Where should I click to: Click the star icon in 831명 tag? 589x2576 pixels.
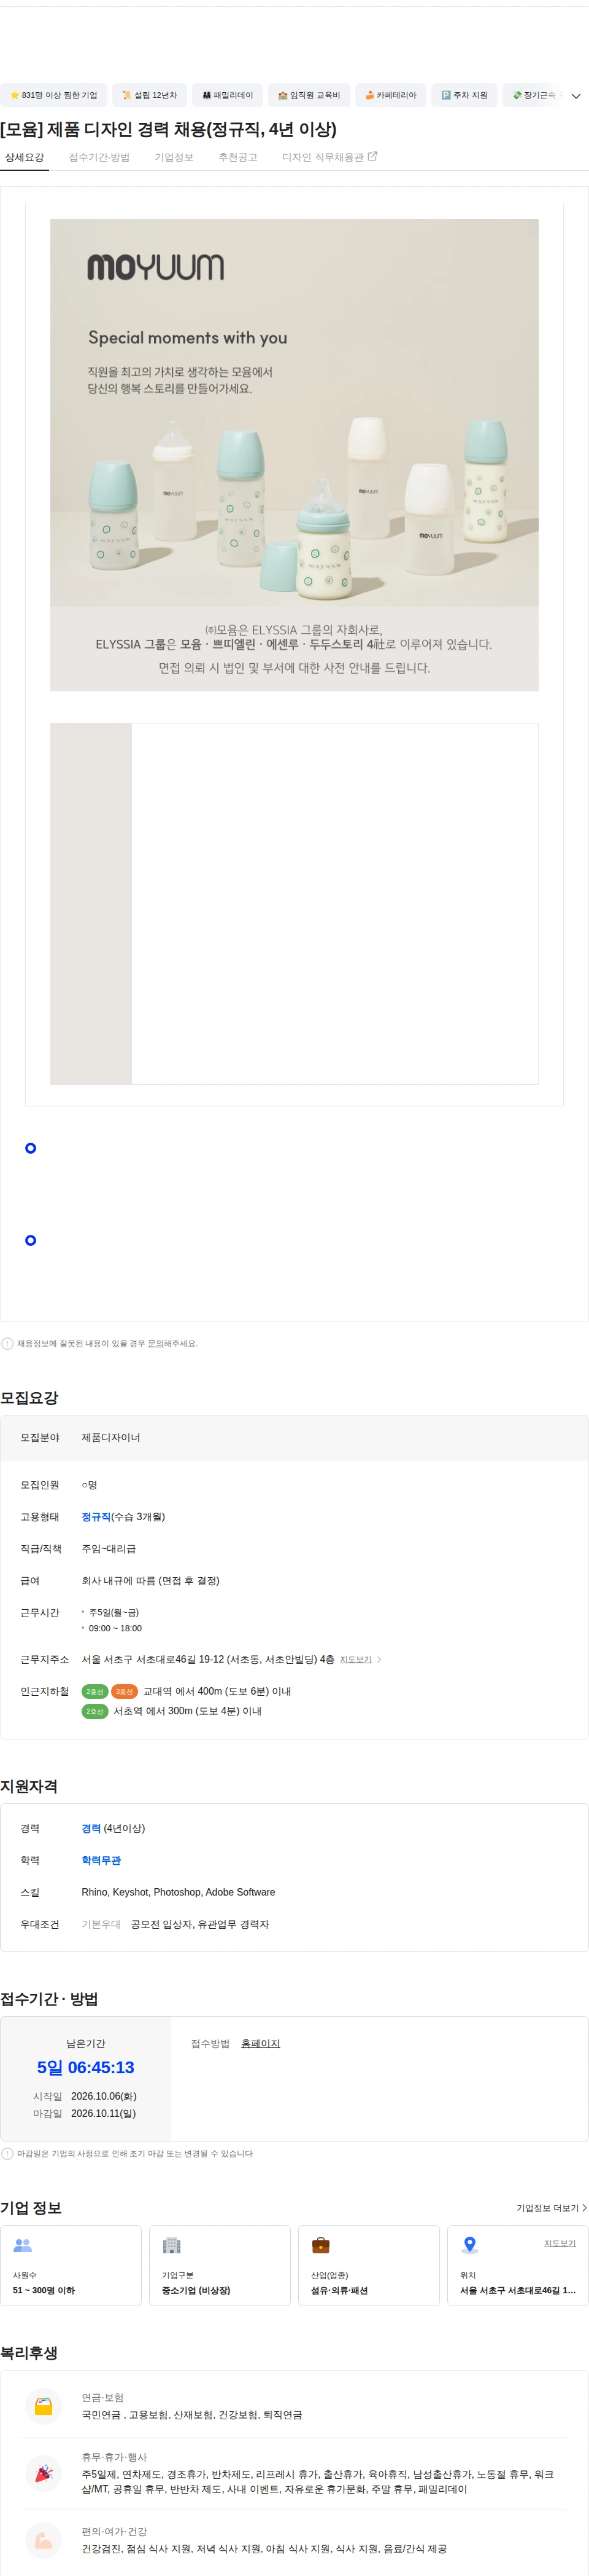tap(14, 95)
